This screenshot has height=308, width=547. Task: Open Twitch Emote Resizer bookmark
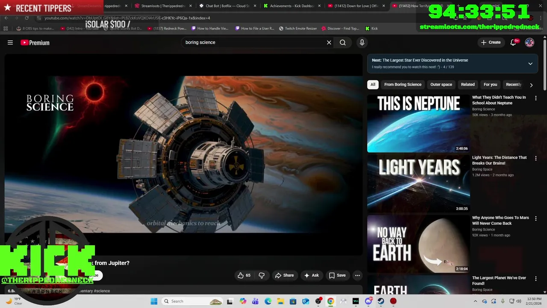[298, 28]
